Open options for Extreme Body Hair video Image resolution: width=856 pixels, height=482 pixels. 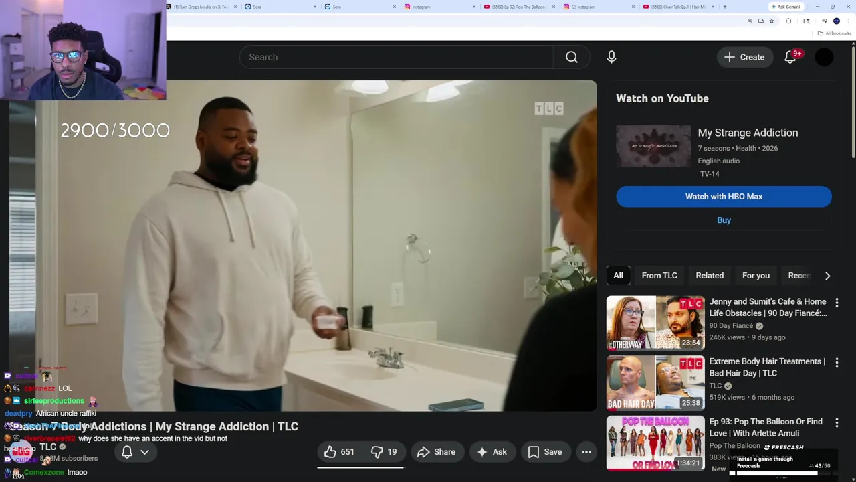tap(837, 362)
